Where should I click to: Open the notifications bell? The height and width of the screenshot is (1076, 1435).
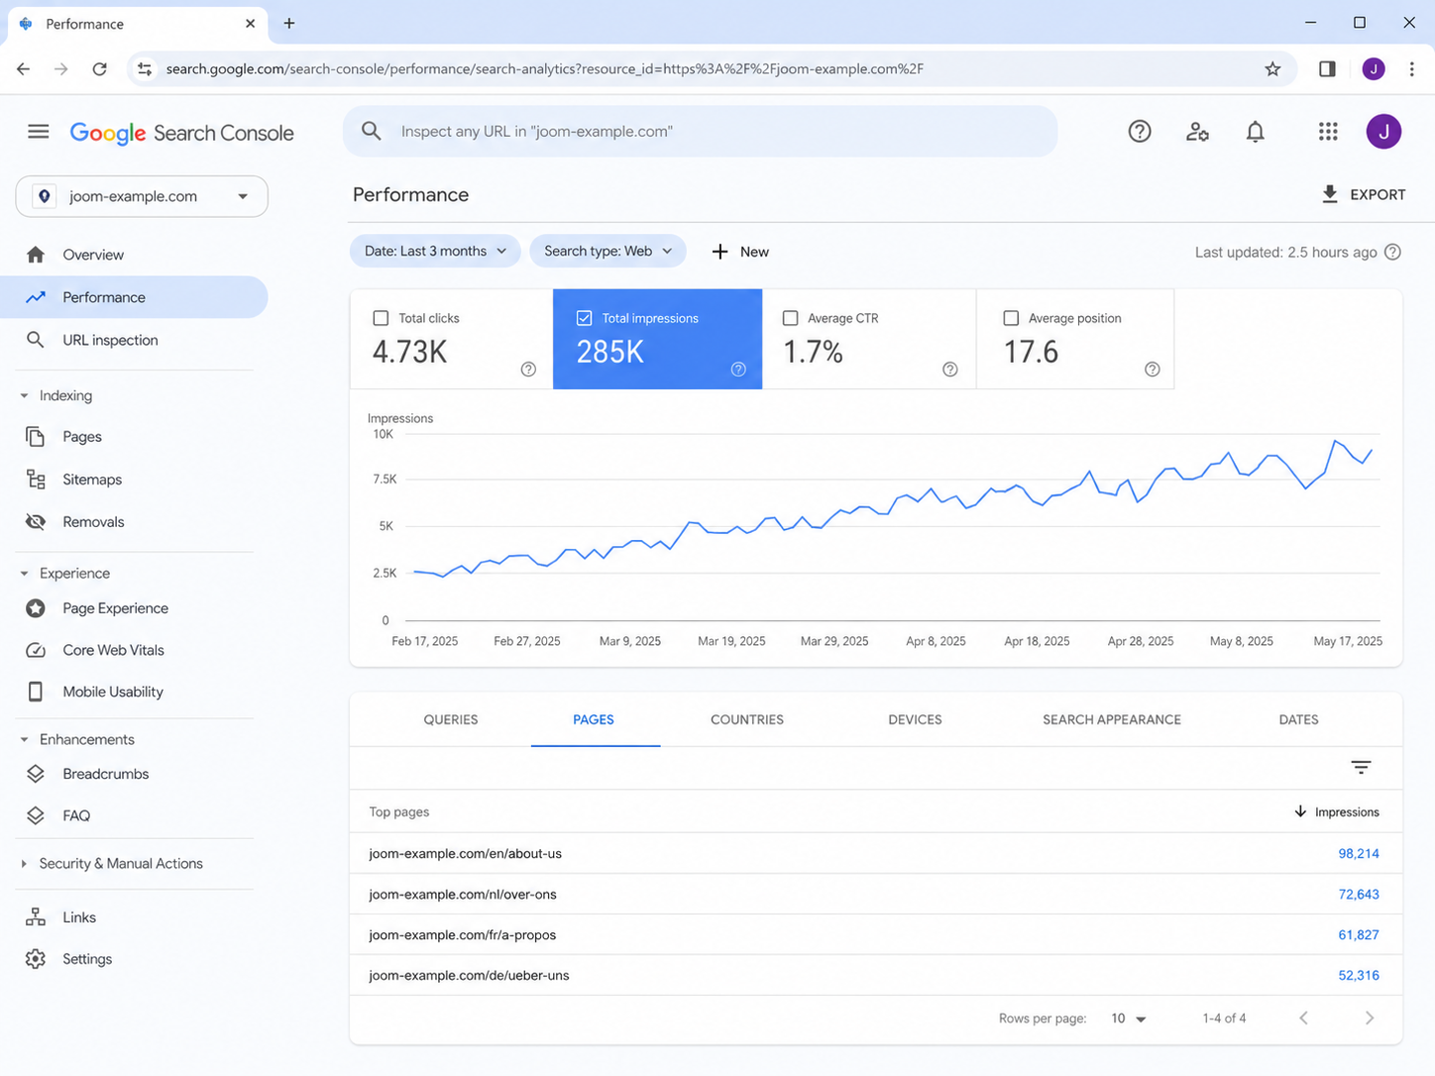1255,132
